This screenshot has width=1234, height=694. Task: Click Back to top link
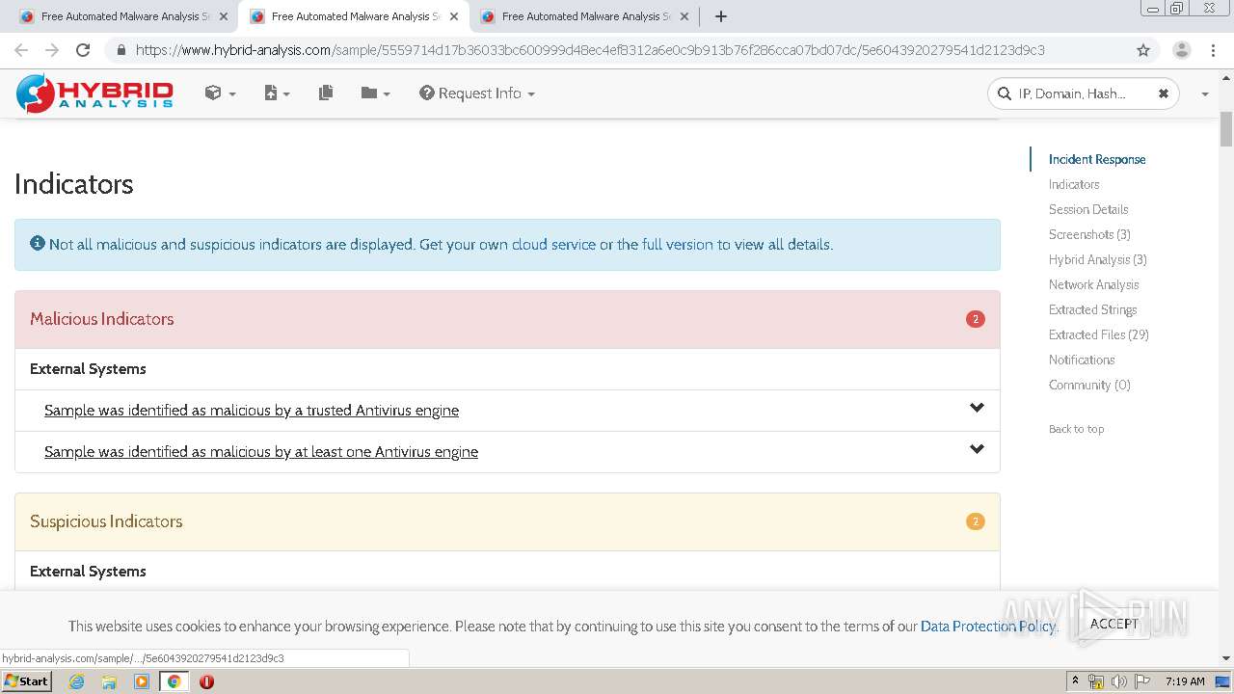[x=1076, y=429]
